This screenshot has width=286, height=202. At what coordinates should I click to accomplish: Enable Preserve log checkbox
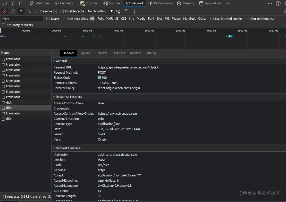37,11
